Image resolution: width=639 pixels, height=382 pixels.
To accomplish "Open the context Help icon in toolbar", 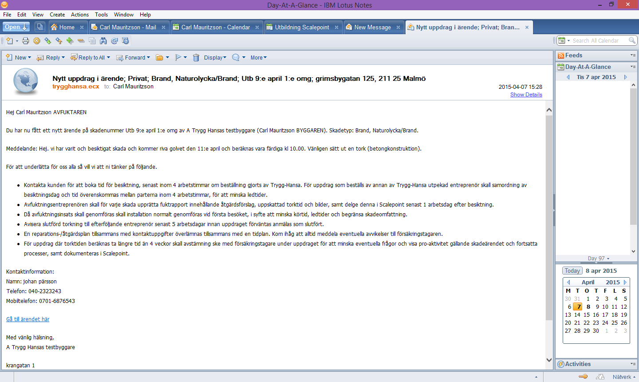I will [x=126, y=41].
